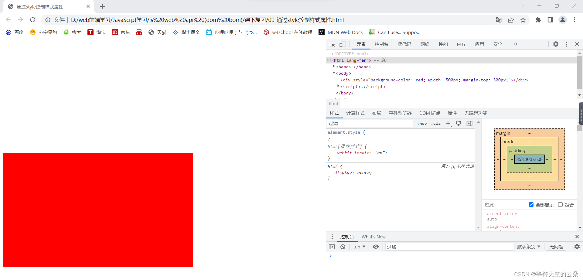The height and width of the screenshot is (280, 583).
Task: Switch to the 性能 tab
Action: click(x=443, y=44)
